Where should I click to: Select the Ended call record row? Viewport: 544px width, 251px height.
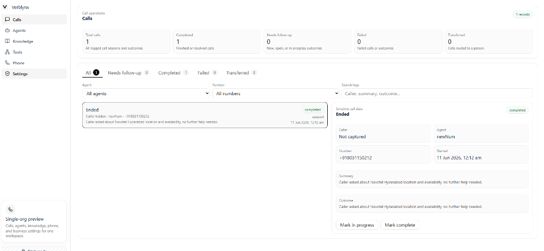[205, 115]
